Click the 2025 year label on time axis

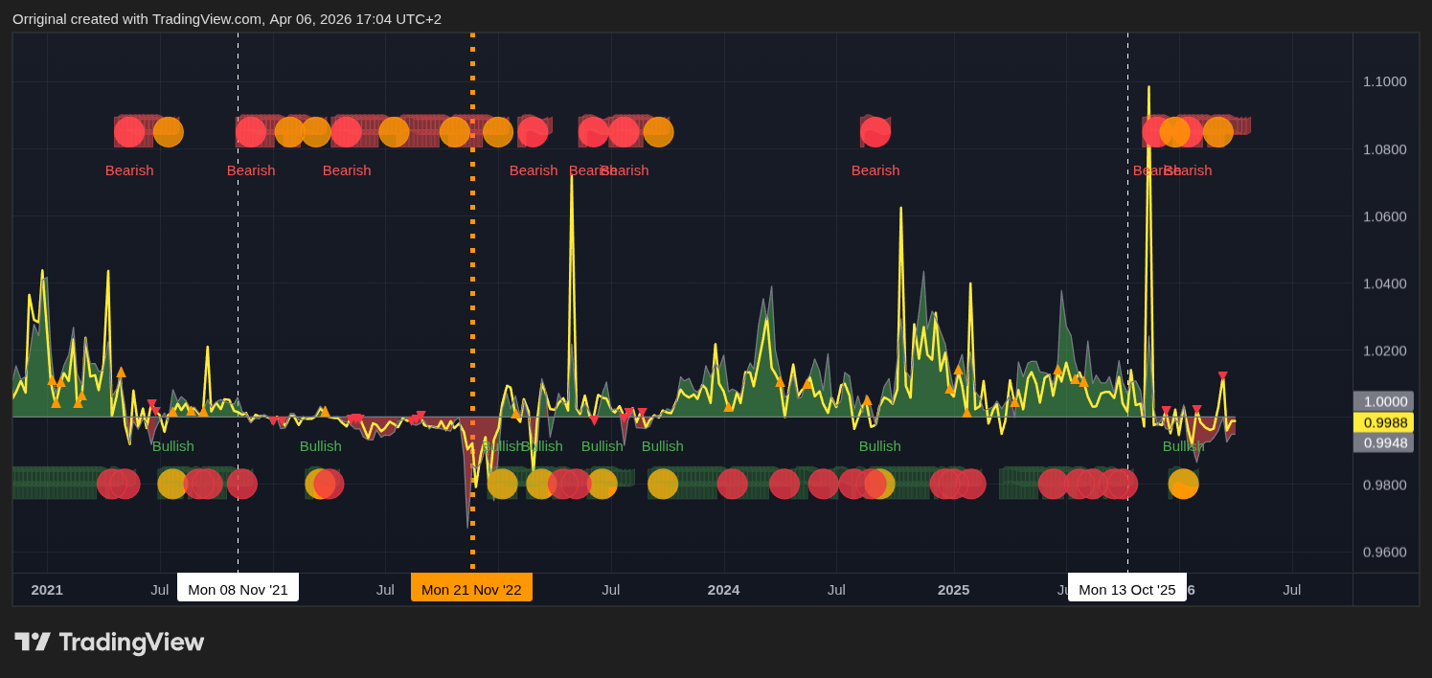[x=953, y=589]
